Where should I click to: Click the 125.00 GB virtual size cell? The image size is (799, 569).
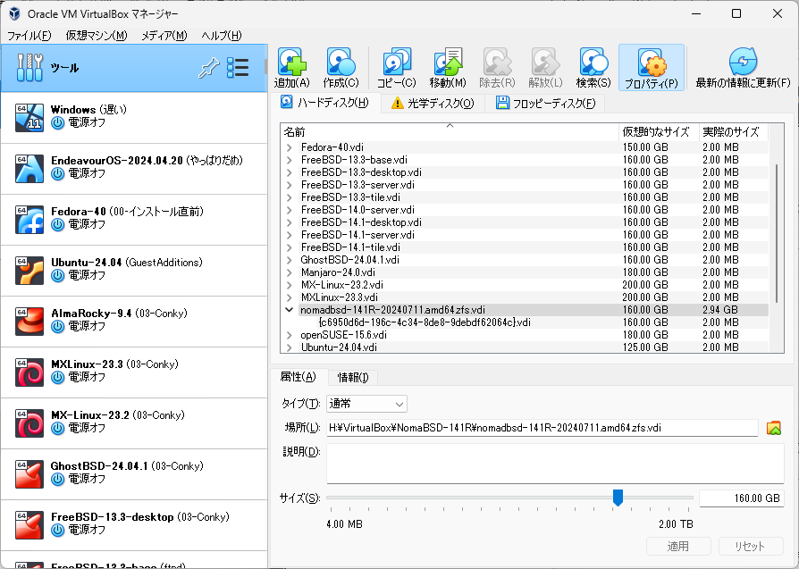[x=645, y=347]
